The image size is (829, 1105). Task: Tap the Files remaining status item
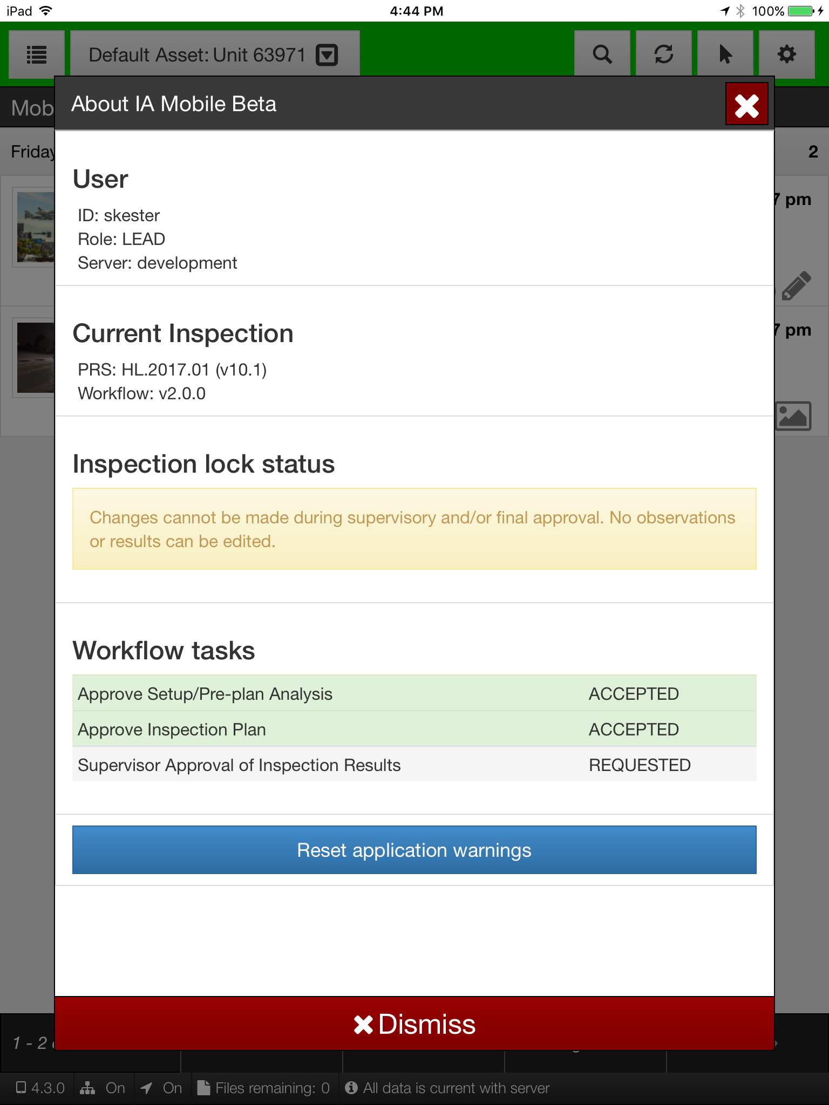pyautogui.click(x=264, y=1088)
